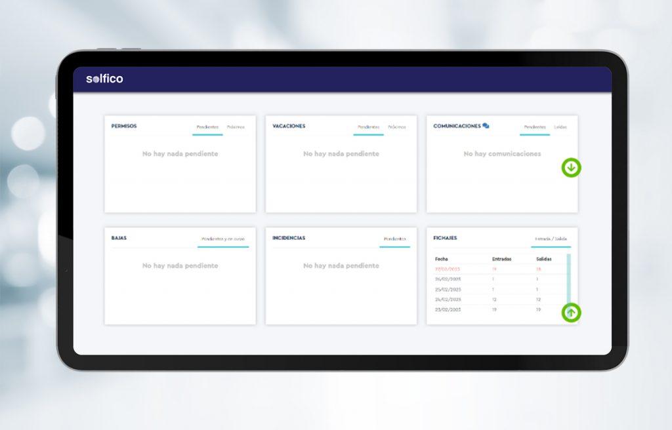This screenshot has width=672, height=430.
Task: Click the chat bubbles icon beside COMUNICACIONES
Action: [x=486, y=125]
